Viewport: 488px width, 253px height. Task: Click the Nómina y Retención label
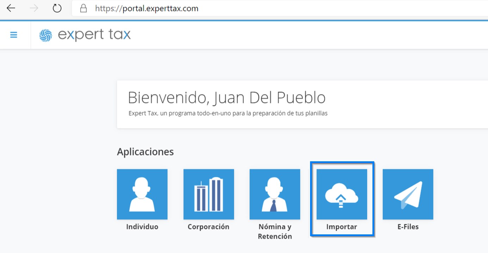275,232
